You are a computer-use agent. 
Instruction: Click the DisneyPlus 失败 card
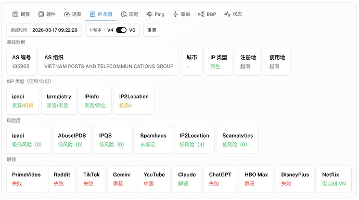pyautogui.click(x=295, y=179)
